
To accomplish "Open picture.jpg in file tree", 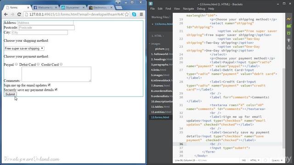I will (162, 49).
